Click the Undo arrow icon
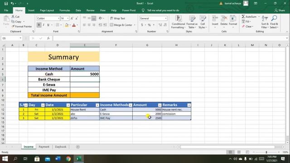The width and height of the screenshot is (290, 163). (12, 3)
